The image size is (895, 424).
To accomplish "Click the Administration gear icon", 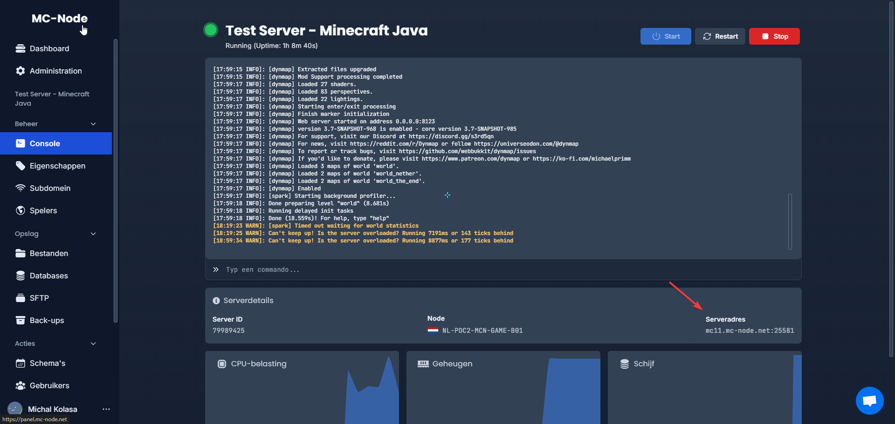I will tap(21, 71).
